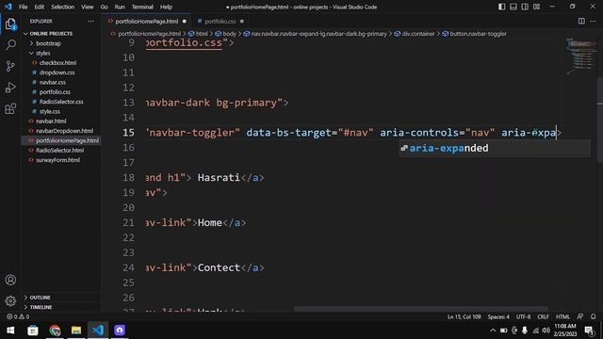Open portfolio.css in explorer tree
Screen dimensions: 603x339
coord(55,92)
